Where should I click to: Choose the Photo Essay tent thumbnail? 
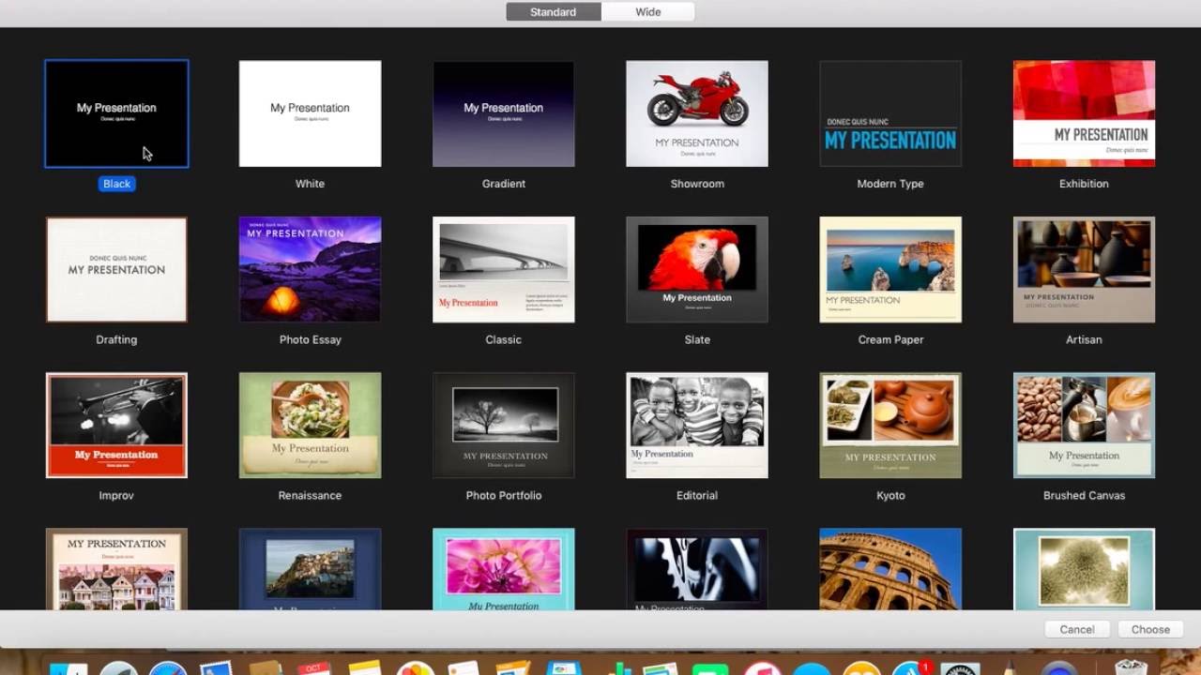pyautogui.click(x=310, y=270)
